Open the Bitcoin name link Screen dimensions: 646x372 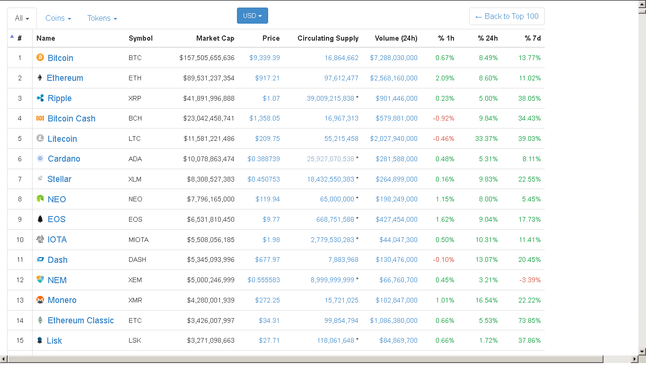[x=61, y=58]
